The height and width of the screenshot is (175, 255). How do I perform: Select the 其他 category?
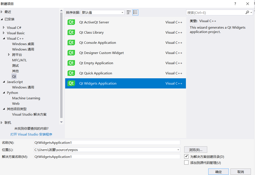click(x=15, y=71)
